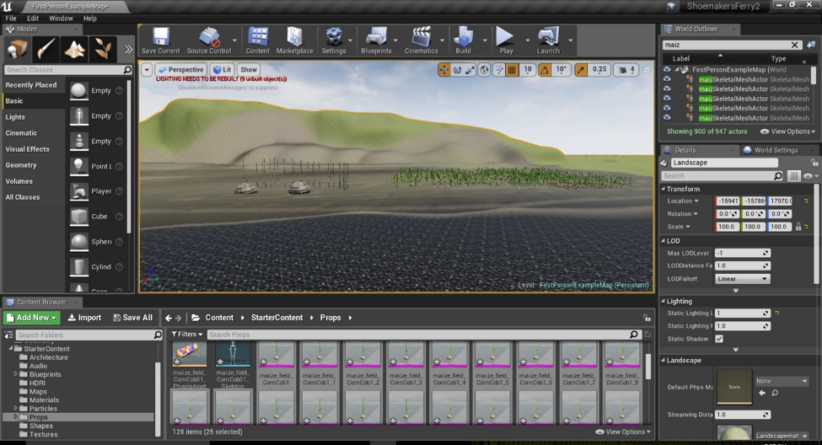
Task: Switch to World Settings tab
Action: (x=771, y=150)
